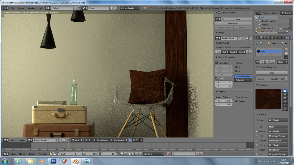Open the Render Layers properties tab icon
Screen dimensions: 294x165
[261, 38]
